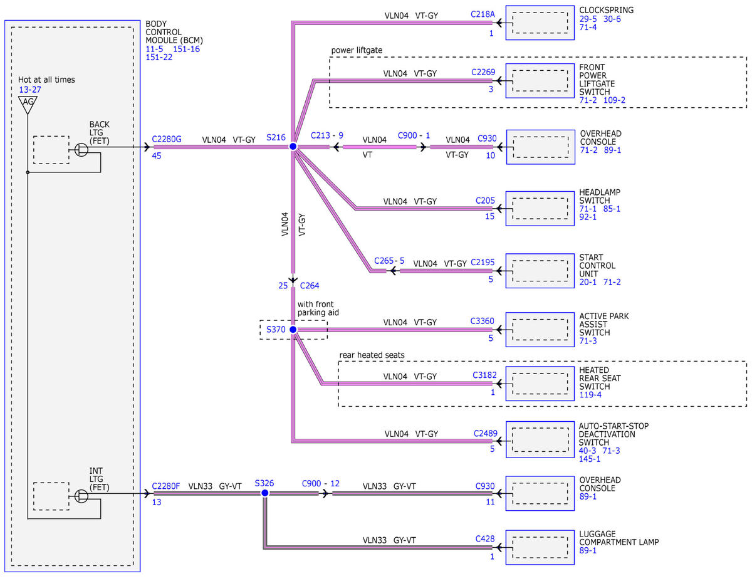Open connector reference C2269

(x=484, y=73)
